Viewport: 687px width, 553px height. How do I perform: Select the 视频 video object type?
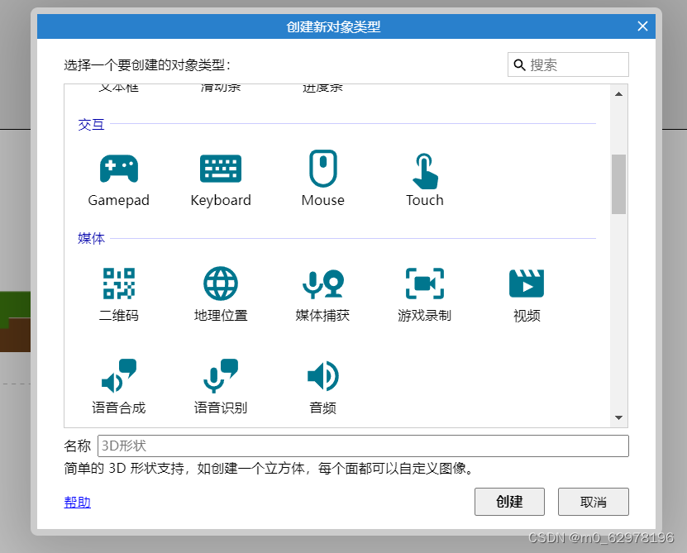tap(527, 292)
